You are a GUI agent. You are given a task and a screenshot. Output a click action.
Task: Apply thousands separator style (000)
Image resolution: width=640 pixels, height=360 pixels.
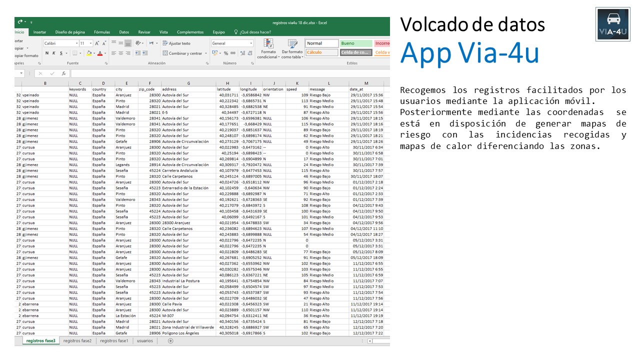(233, 53)
